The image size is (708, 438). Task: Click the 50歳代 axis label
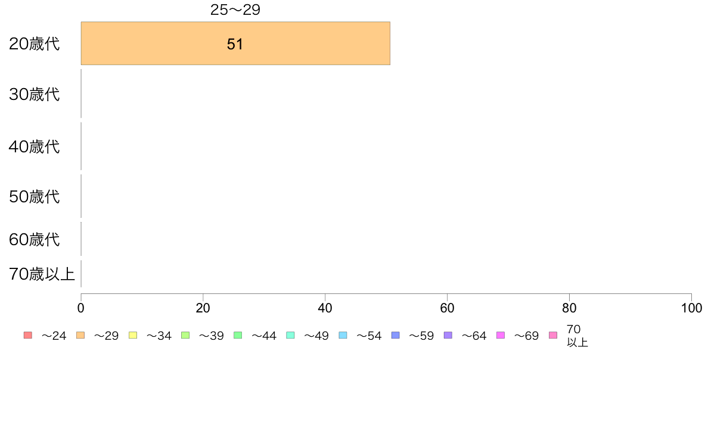click(35, 196)
